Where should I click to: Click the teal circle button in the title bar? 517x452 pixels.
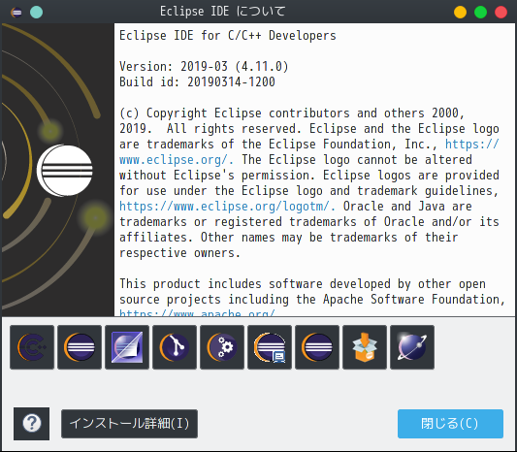click(36, 13)
